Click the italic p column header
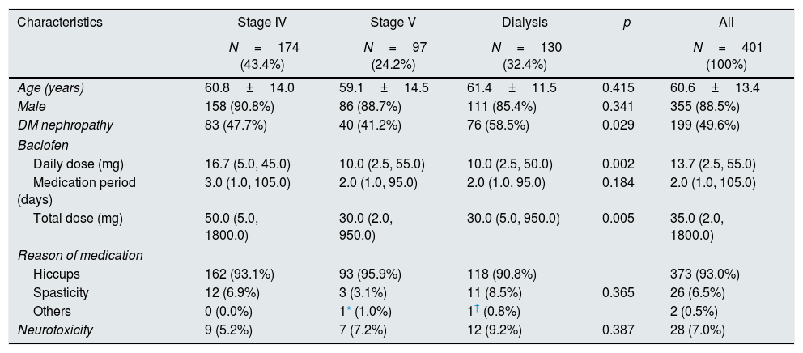The width and height of the screenshot is (803, 353). click(626, 23)
